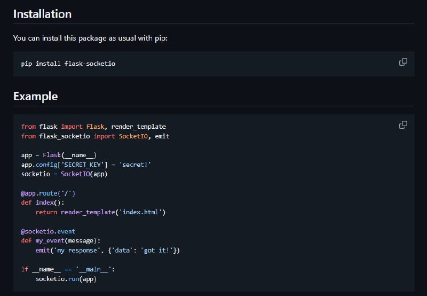427x296 pixels.
Task: Click the 'pip install flask-socketio' command text
Action: point(68,64)
